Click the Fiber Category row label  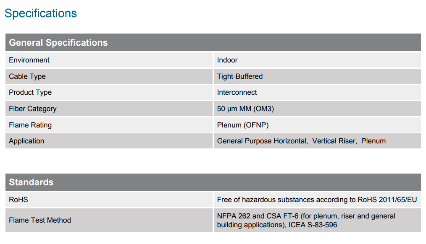click(x=33, y=109)
